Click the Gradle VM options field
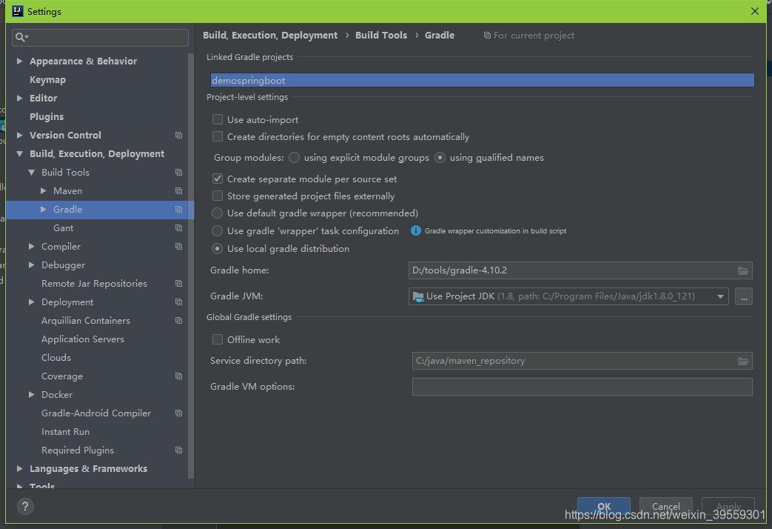 click(x=582, y=387)
